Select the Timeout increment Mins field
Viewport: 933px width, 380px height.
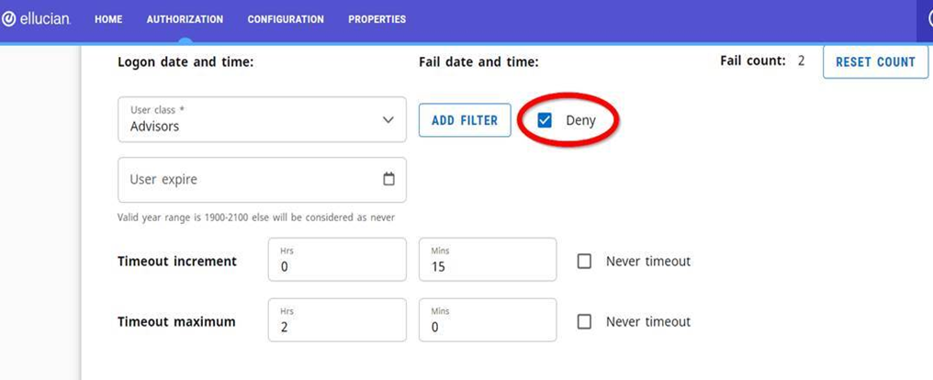point(488,260)
